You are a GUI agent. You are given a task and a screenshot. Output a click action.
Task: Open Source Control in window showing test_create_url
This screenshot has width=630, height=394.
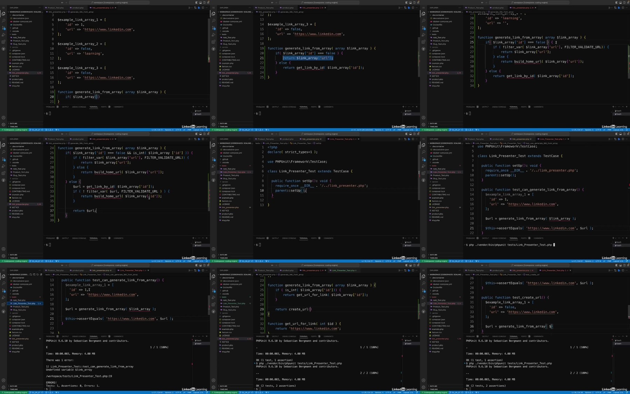coord(423,290)
